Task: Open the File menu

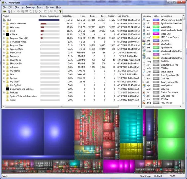Action: [x=4, y=7]
